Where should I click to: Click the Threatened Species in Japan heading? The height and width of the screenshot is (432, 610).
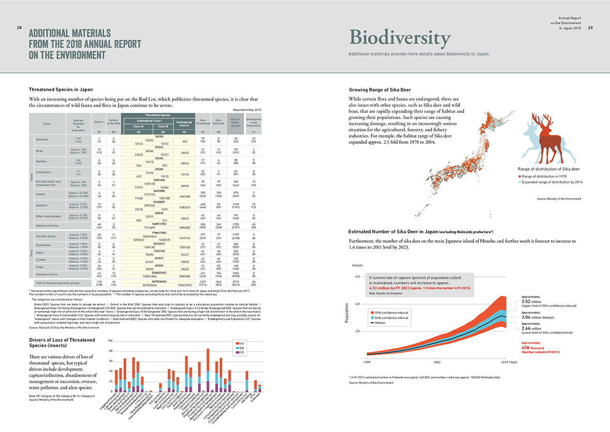pos(61,90)
